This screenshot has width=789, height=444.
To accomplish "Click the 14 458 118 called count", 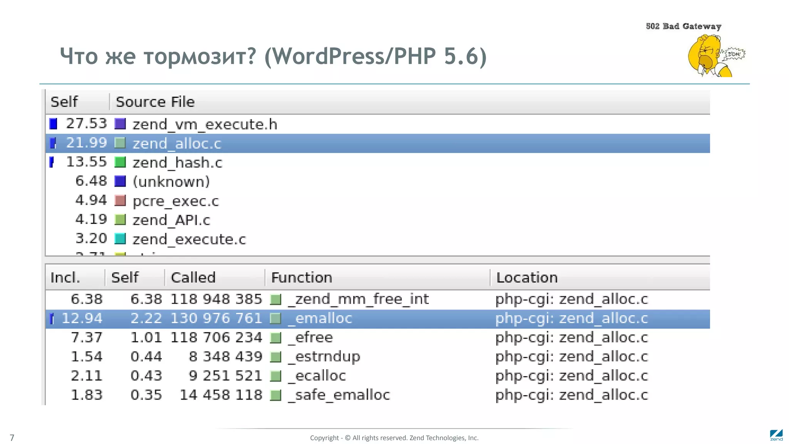I will tap(221, 395).
